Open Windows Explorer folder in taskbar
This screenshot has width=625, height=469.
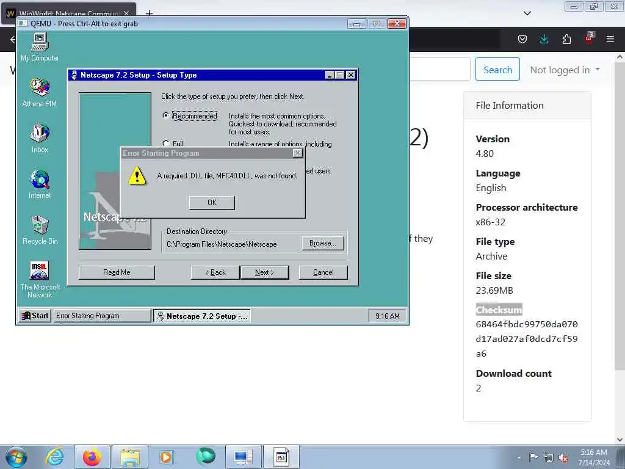pyautogui.click(x=130, y=457)
